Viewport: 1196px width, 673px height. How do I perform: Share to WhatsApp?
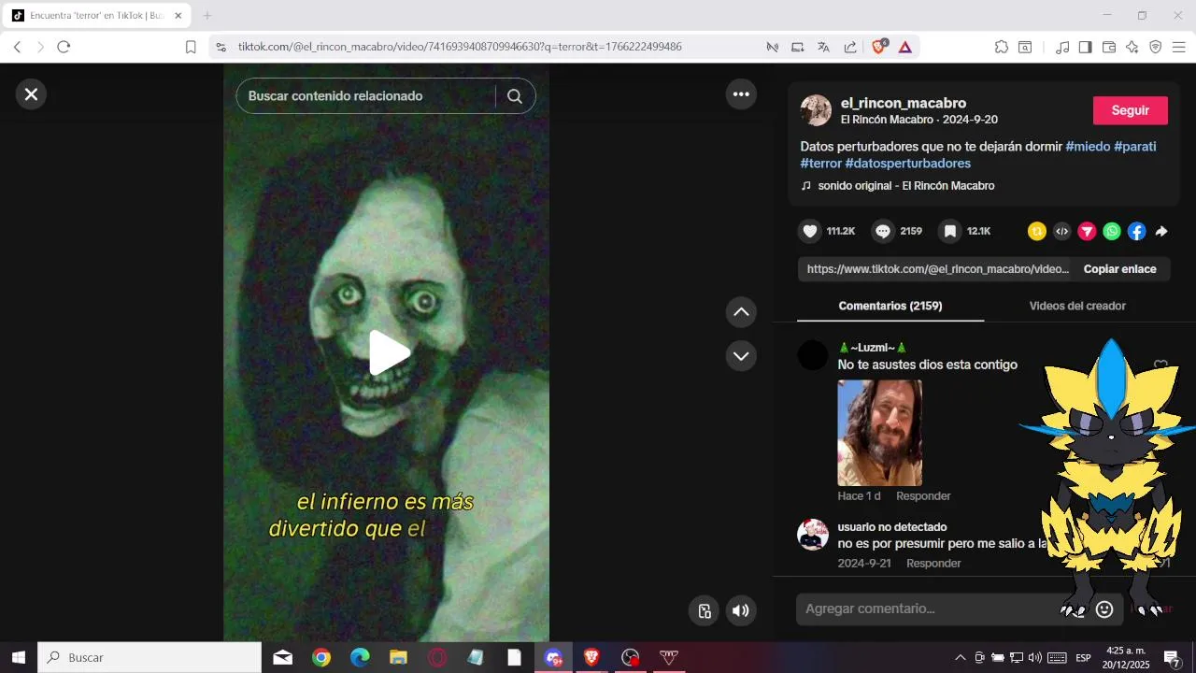tap(1112, 232)
